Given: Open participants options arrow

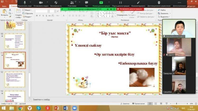Looking at the screenshot, I should coord(79,2).
